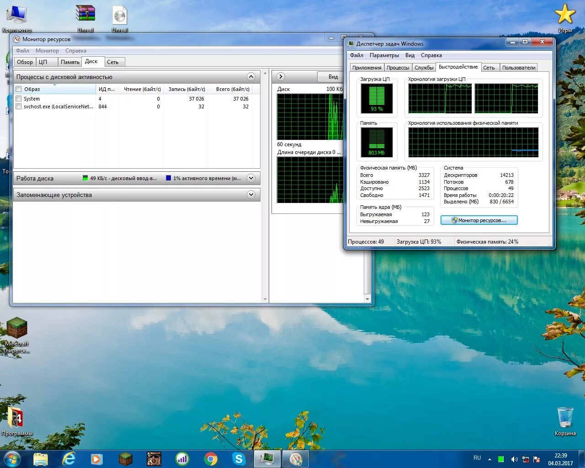The width and height of the screenshot is (585, 468).
Task: Open Монитор menu in Resource Monitor
Action: [x=47, y=51]
